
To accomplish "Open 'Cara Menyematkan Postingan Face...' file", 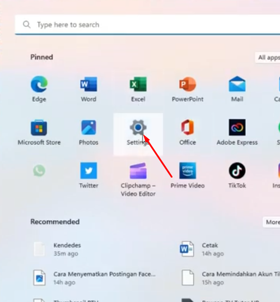I will click(x=94, y=278).
